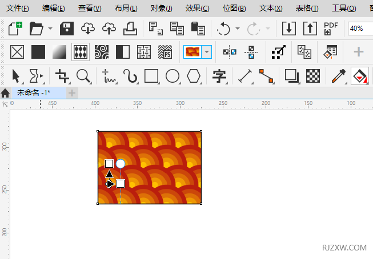Select the Freehand drawing tool
373x259 pixels.
click(109, 76)
